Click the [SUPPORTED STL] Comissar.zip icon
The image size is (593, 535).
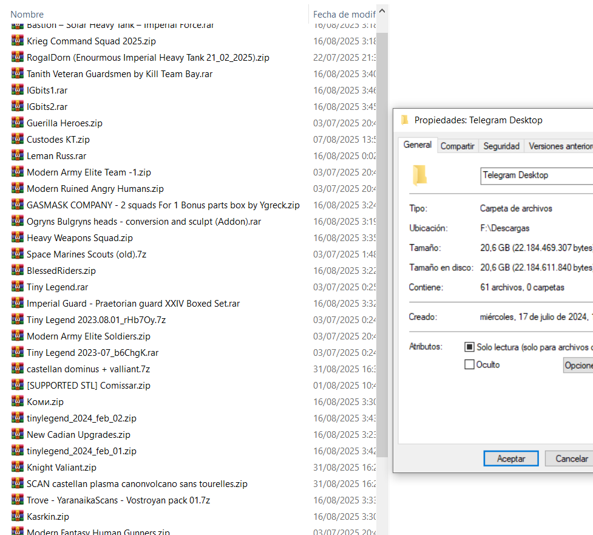(18, 385)
